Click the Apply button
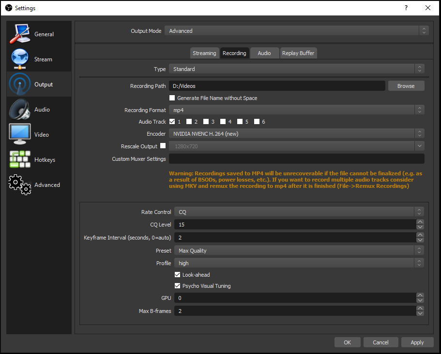The height and width of the screenshot is (354, 441). click(417, 342)
